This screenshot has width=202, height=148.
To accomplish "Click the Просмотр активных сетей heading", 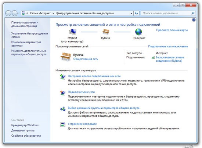I will click(x=72, y=46).
